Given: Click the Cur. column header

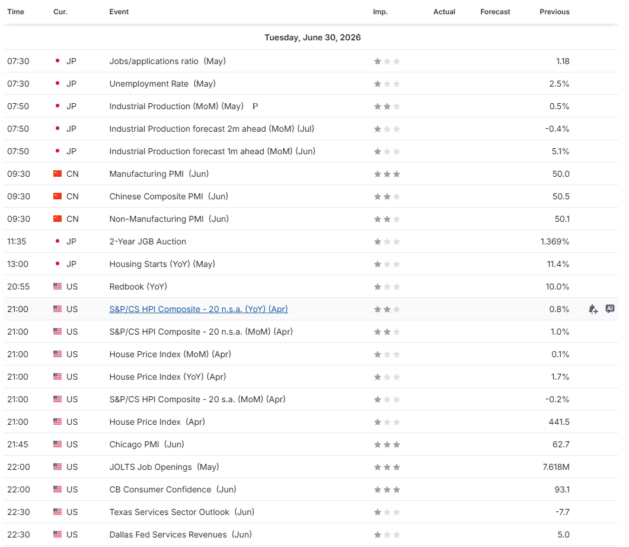Looking at the screenshot, I should click(60, 12).
